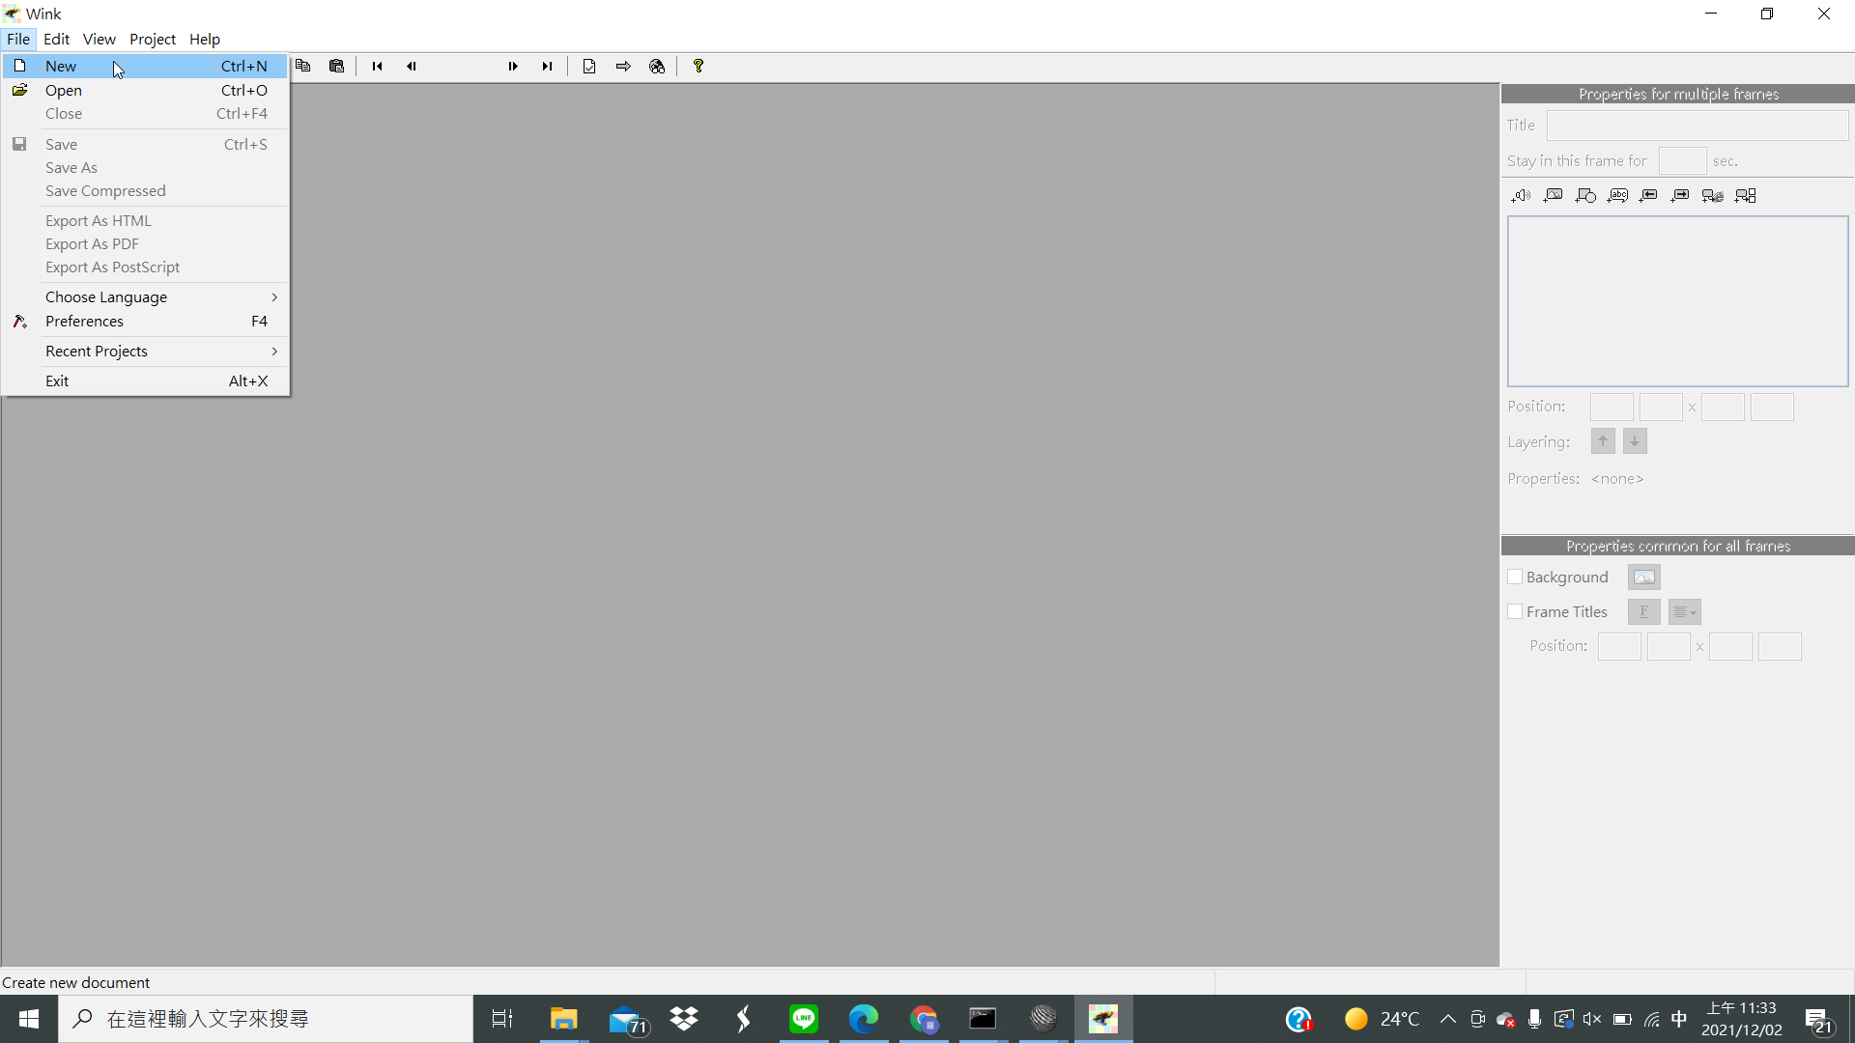Open the View menu
1855x1043 pixels.
99,39
